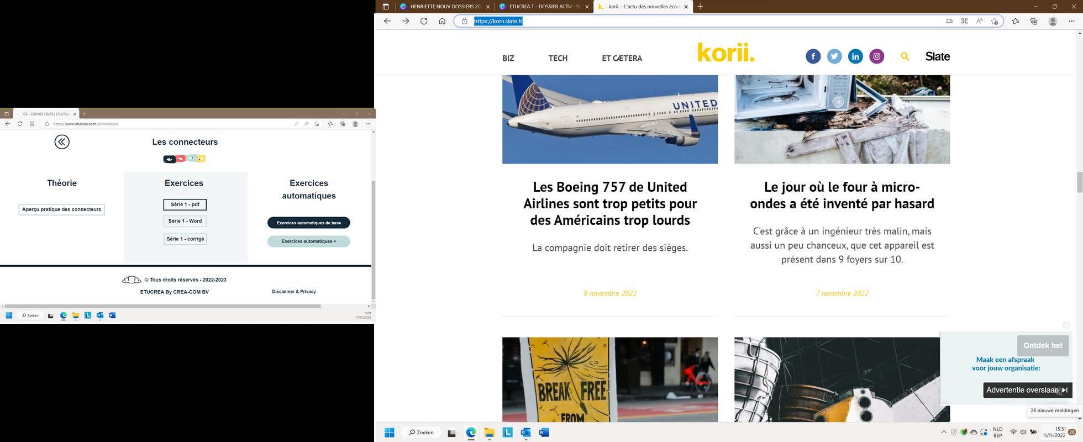Expand the hidden system tray icons chevron
The width and height of the screenshot is (1083, 442).
point(944,432)
